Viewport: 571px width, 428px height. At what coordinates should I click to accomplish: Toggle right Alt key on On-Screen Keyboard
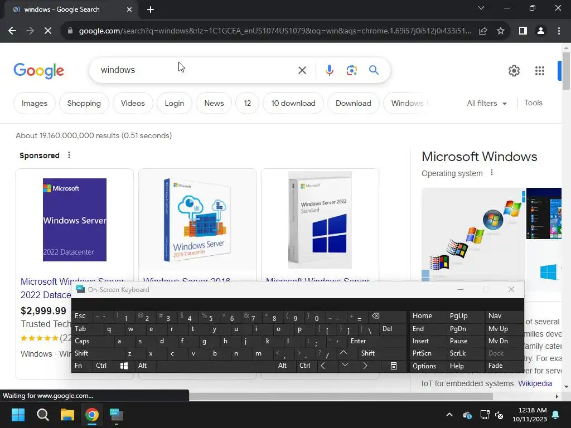284,366
